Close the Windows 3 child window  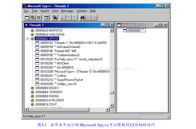tap(165, 25)
